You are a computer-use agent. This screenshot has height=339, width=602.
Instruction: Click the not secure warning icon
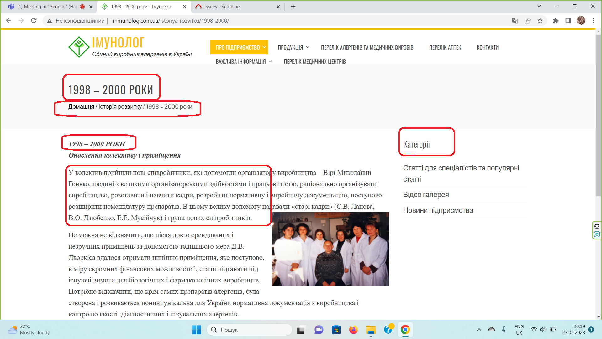click(x=49, y=21)
